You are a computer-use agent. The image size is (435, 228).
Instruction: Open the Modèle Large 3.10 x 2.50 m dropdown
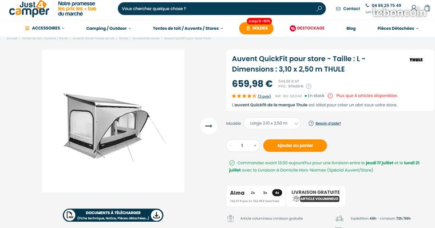point(272,123)
